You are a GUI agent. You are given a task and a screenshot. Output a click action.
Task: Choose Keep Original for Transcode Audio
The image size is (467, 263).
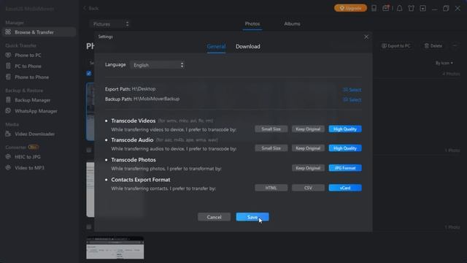(x=308, y=148)
